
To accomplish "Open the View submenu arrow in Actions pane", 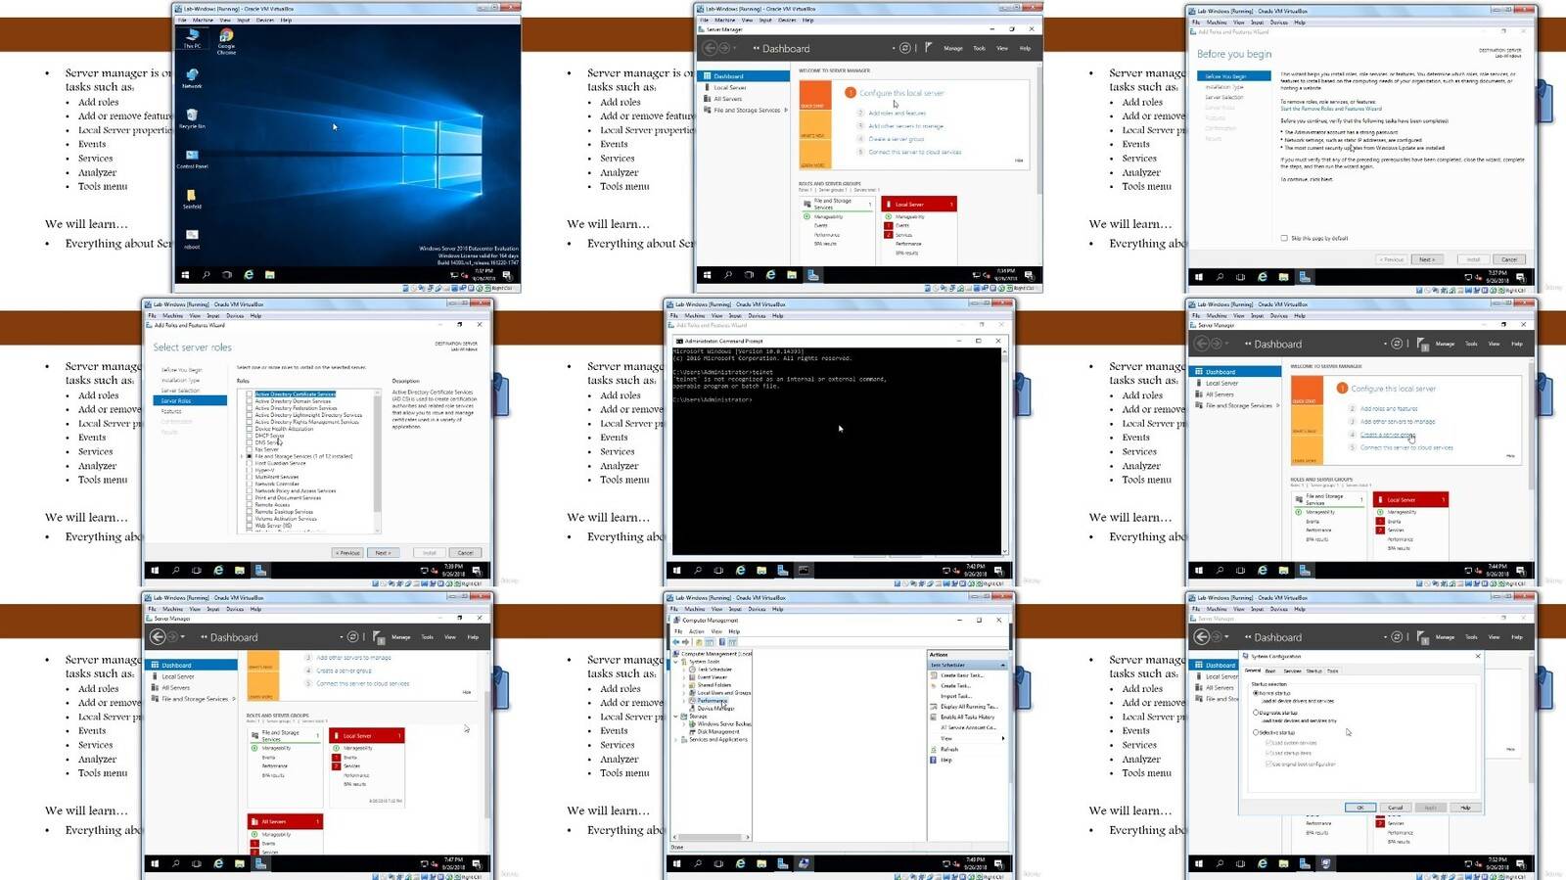I will point(1002,738).
